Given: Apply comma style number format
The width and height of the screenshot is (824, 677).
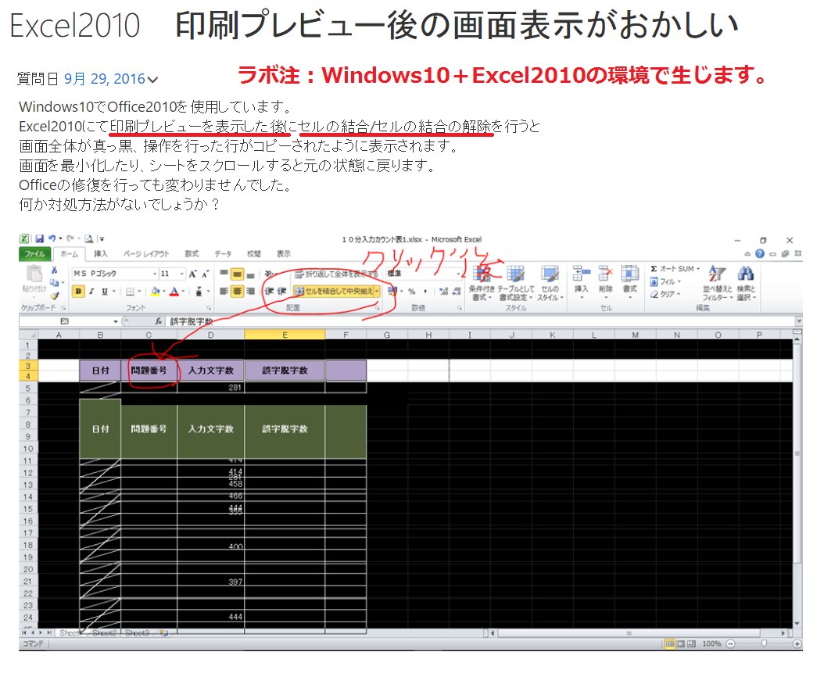Looking at the screenshot, I should click(x=425, y=291).
